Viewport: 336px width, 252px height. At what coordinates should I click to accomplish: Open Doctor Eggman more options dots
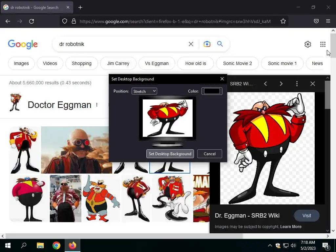click(97, 105)
